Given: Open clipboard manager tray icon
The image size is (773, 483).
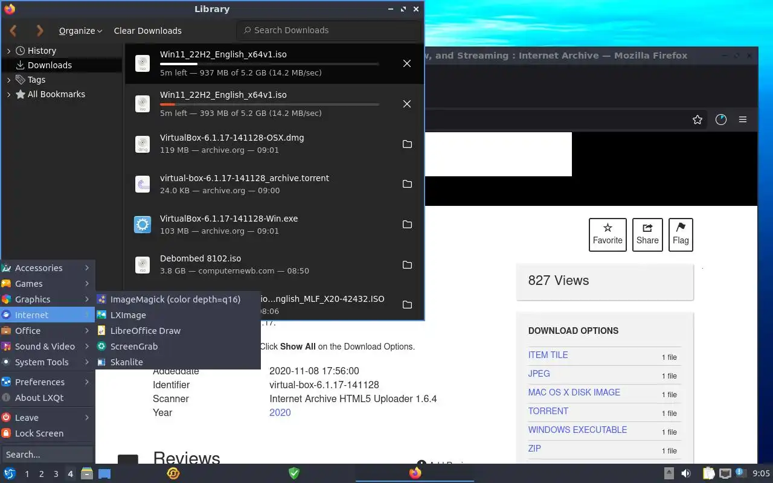Looking at the screenshot, I should pyautogui.click(x=708, y=473).
